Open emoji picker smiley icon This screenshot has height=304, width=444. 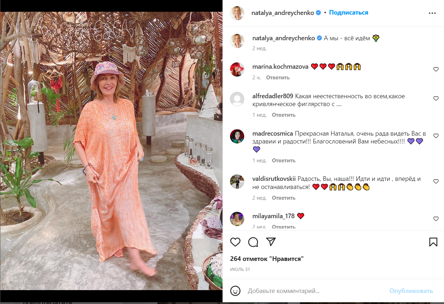pyautogui.click(x=235, y=291)
